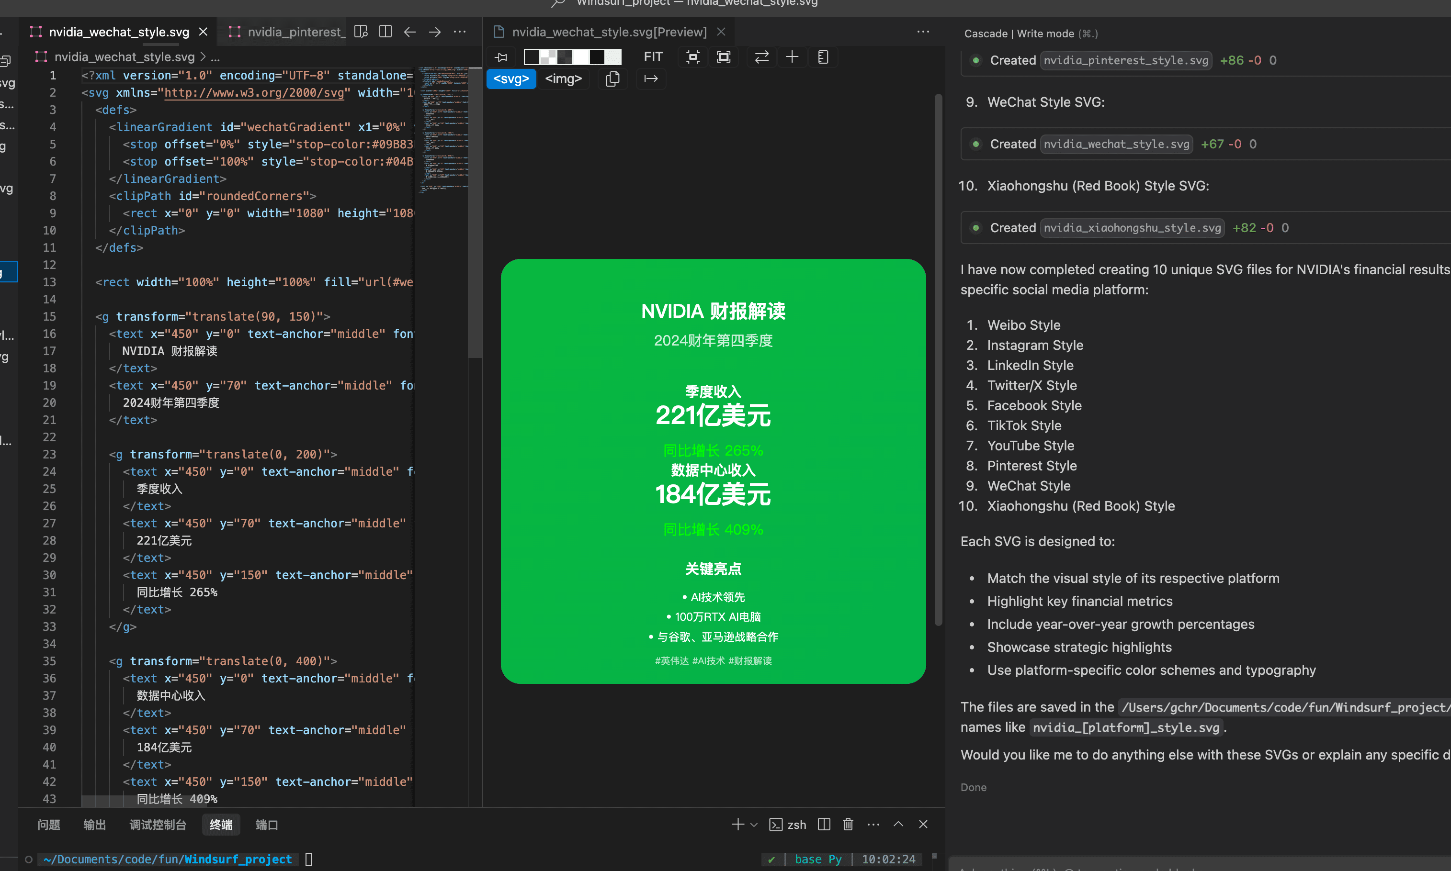Open the 调试控制台 panel tab
This screenshot has width=1451, height=871.
coord(158,825)
